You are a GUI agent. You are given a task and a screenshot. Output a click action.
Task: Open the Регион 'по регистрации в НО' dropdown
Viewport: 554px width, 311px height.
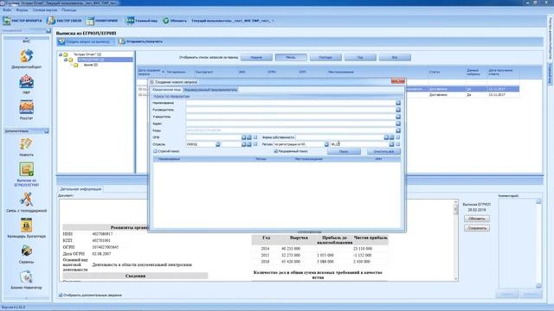[326, 144]
